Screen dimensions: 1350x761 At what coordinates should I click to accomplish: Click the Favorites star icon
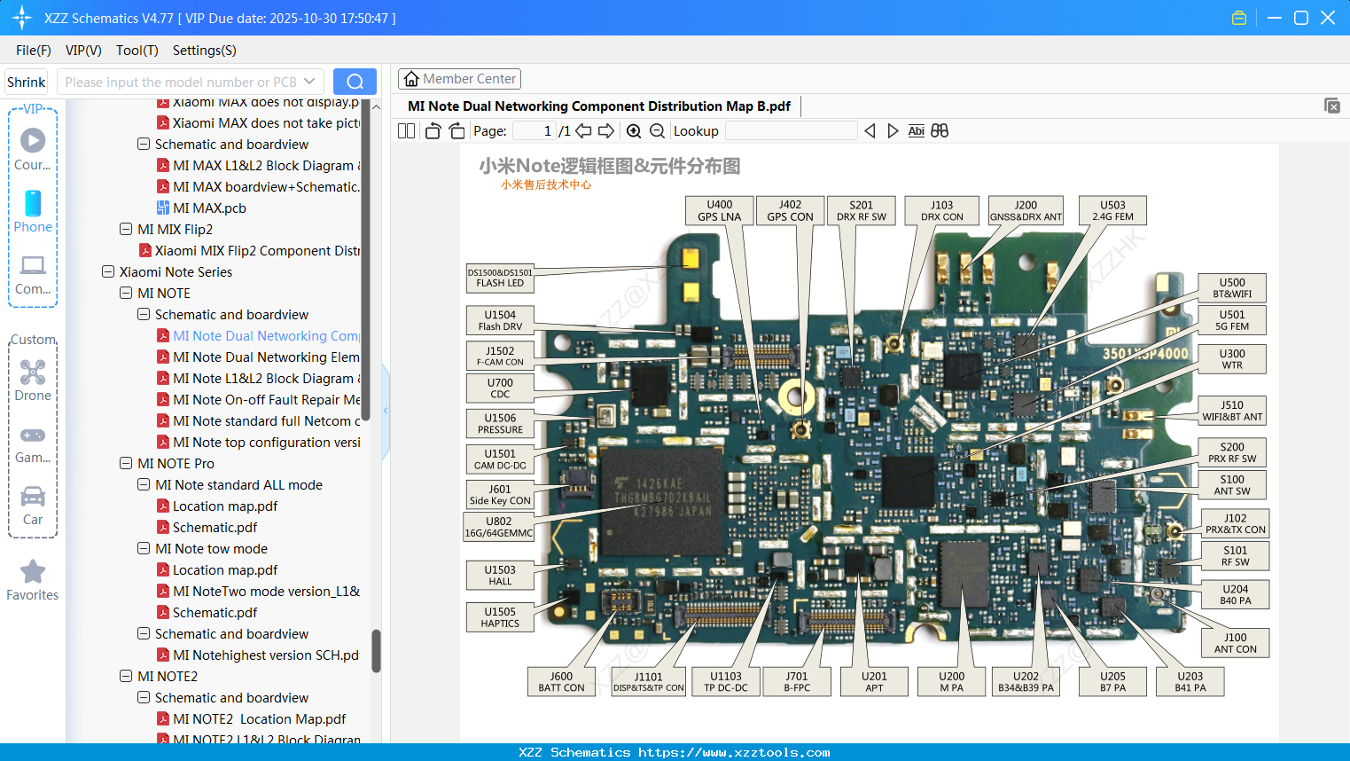32,572
